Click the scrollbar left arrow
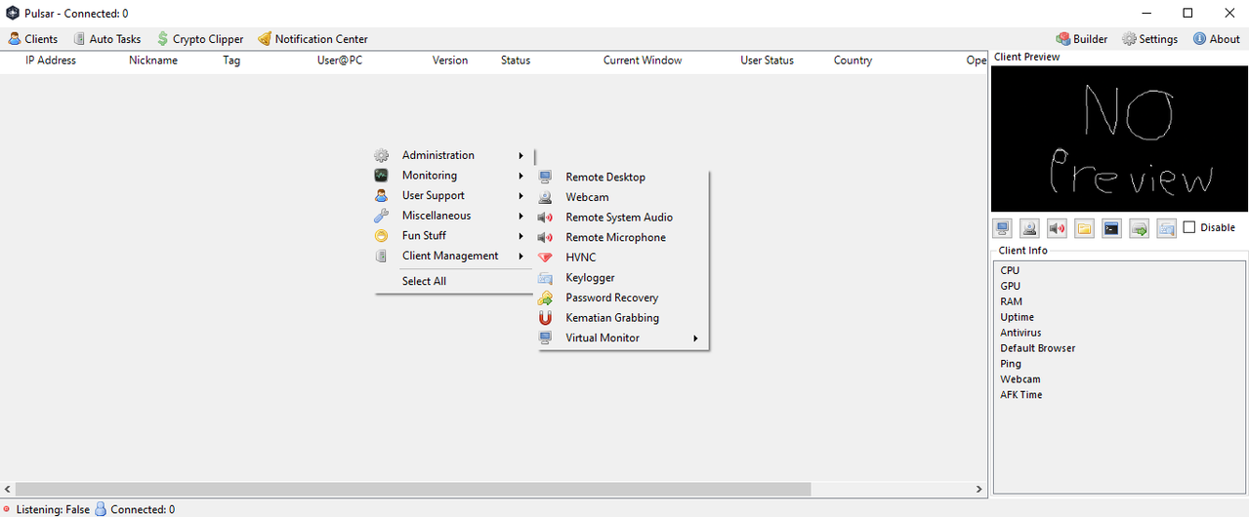Viewport: 1249px width, 517px height. pyautogui.click(x=9, y=489)
